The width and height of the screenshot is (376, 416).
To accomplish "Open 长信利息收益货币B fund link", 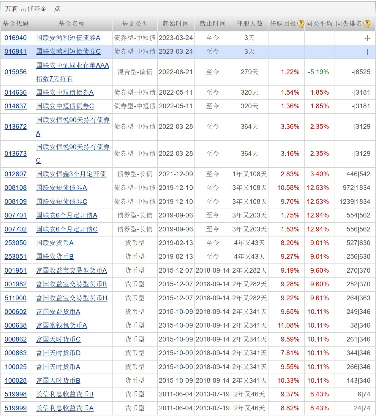I will (65, 394).
